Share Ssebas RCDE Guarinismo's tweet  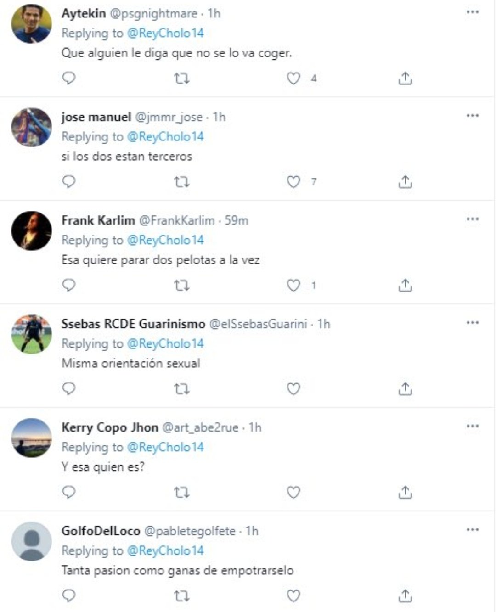pyautogui.click(x=405, y=389)
